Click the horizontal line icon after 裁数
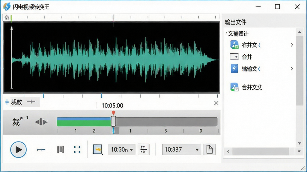The height and width of the screenshot is (172, 307). (31, 102)
